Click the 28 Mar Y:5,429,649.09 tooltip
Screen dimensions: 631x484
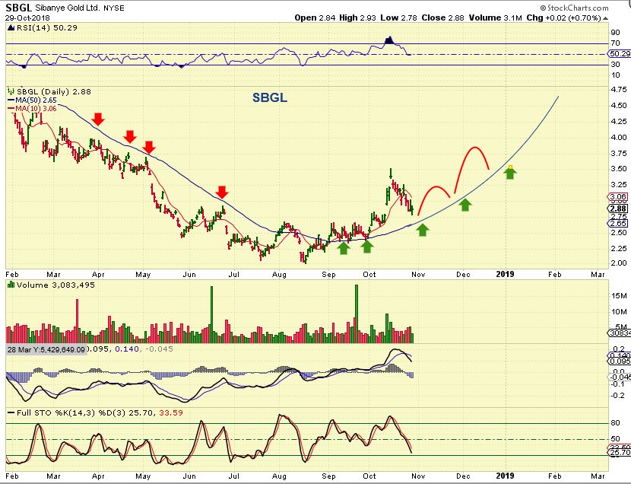[46, 349]
